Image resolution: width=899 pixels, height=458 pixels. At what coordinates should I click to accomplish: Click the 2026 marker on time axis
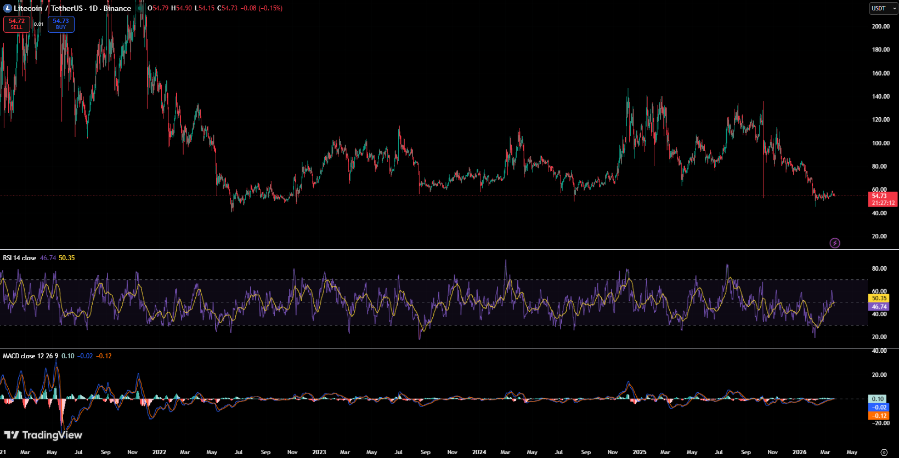pyautogui.click(x=799, y=452)
